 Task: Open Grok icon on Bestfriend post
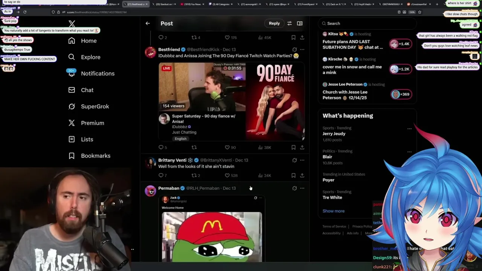[x=294, y=50]
